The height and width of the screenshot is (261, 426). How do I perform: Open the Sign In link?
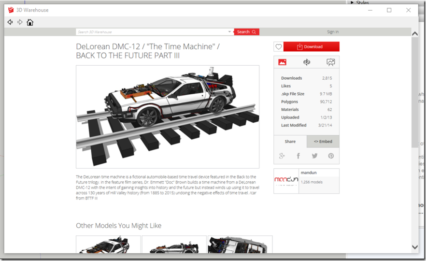[x=332, y=32]
